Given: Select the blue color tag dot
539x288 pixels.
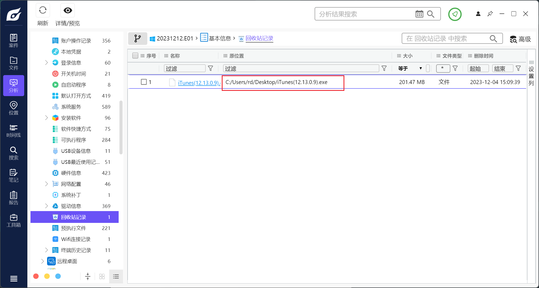Looking at the screenshot, I should point(58,276).
